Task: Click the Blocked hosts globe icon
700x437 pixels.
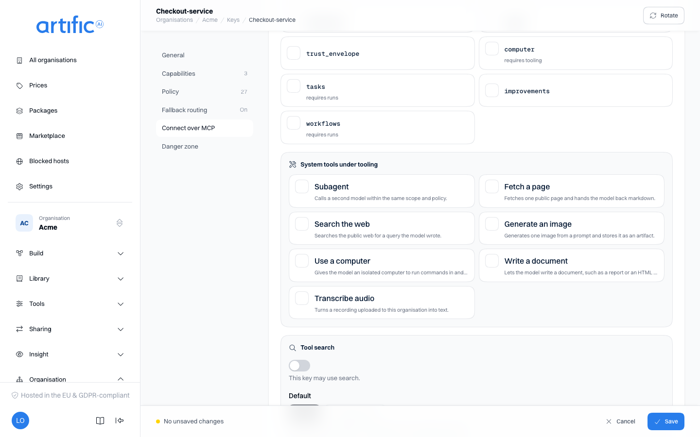Action: 19,161
